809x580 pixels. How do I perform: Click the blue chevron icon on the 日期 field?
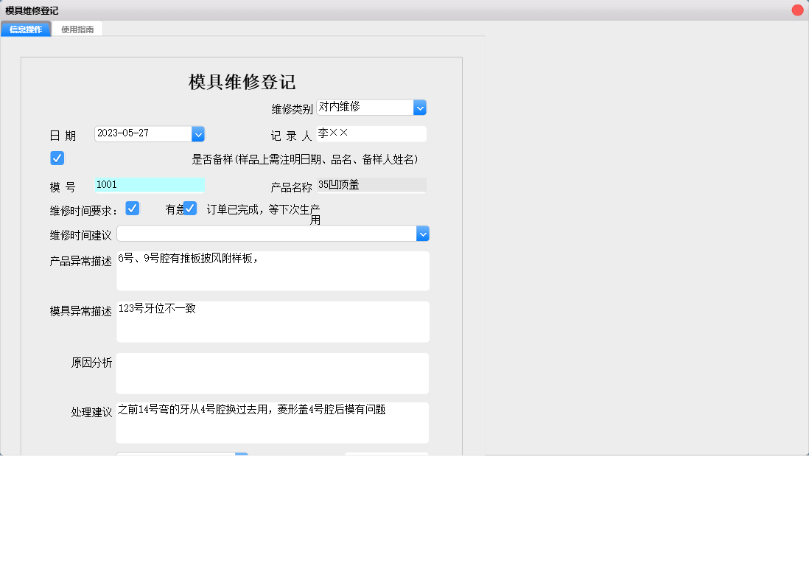198,133
